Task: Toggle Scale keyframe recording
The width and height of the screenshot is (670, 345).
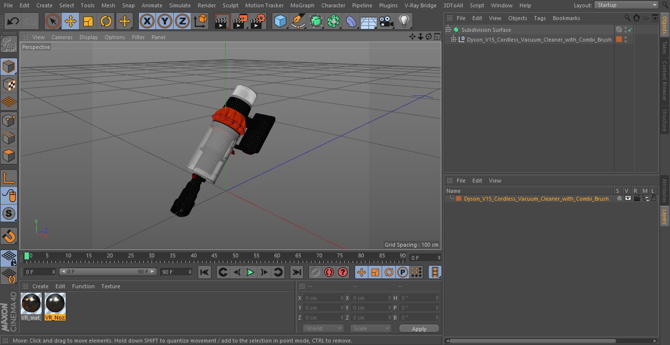Action: tap(375, 272)
